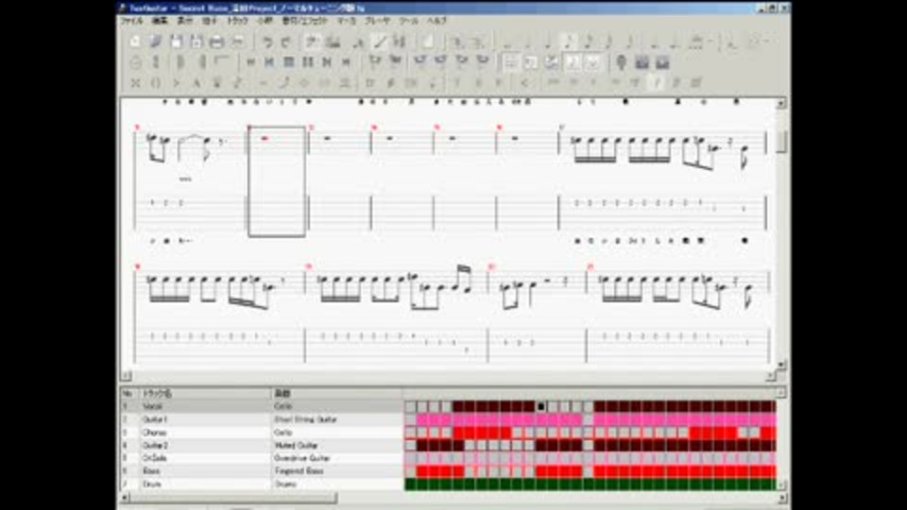Select the Bass track row

(262, 471)
